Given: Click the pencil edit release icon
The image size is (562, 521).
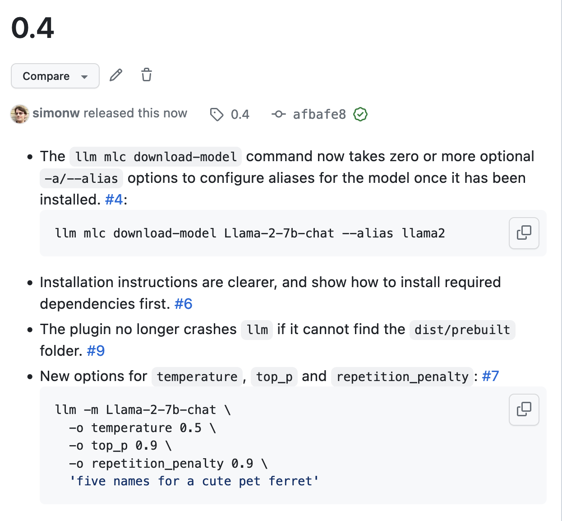Looking at the screenshot, I should 116,75.
